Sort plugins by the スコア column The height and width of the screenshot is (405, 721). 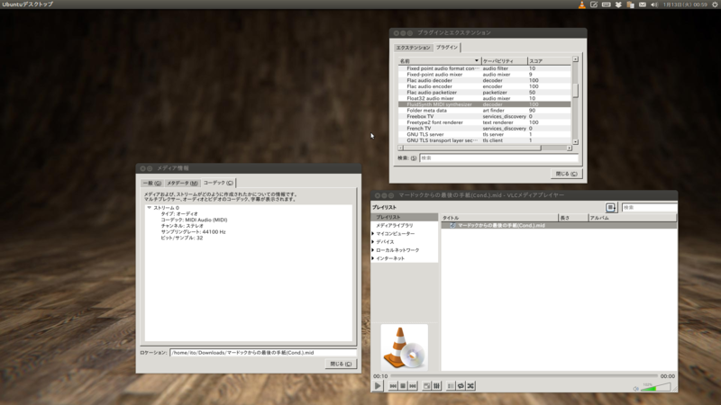click(x=549, y=60)
